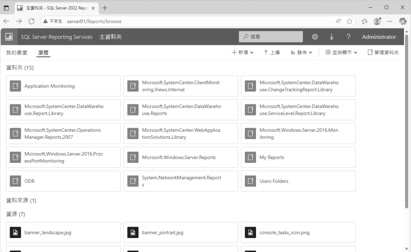This screenshot has width=411, height=252.
Task: Reload the page with refresh button
Action: click(x=31, y=22)
